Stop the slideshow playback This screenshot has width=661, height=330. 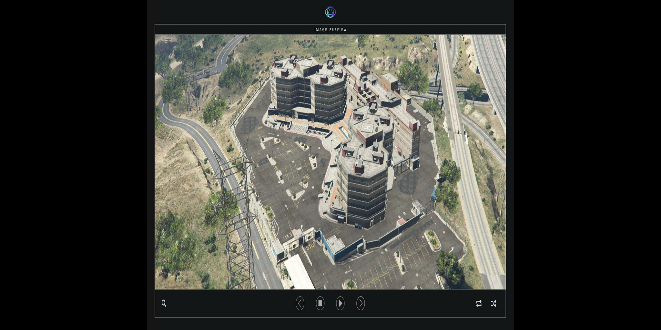(320, 303)
